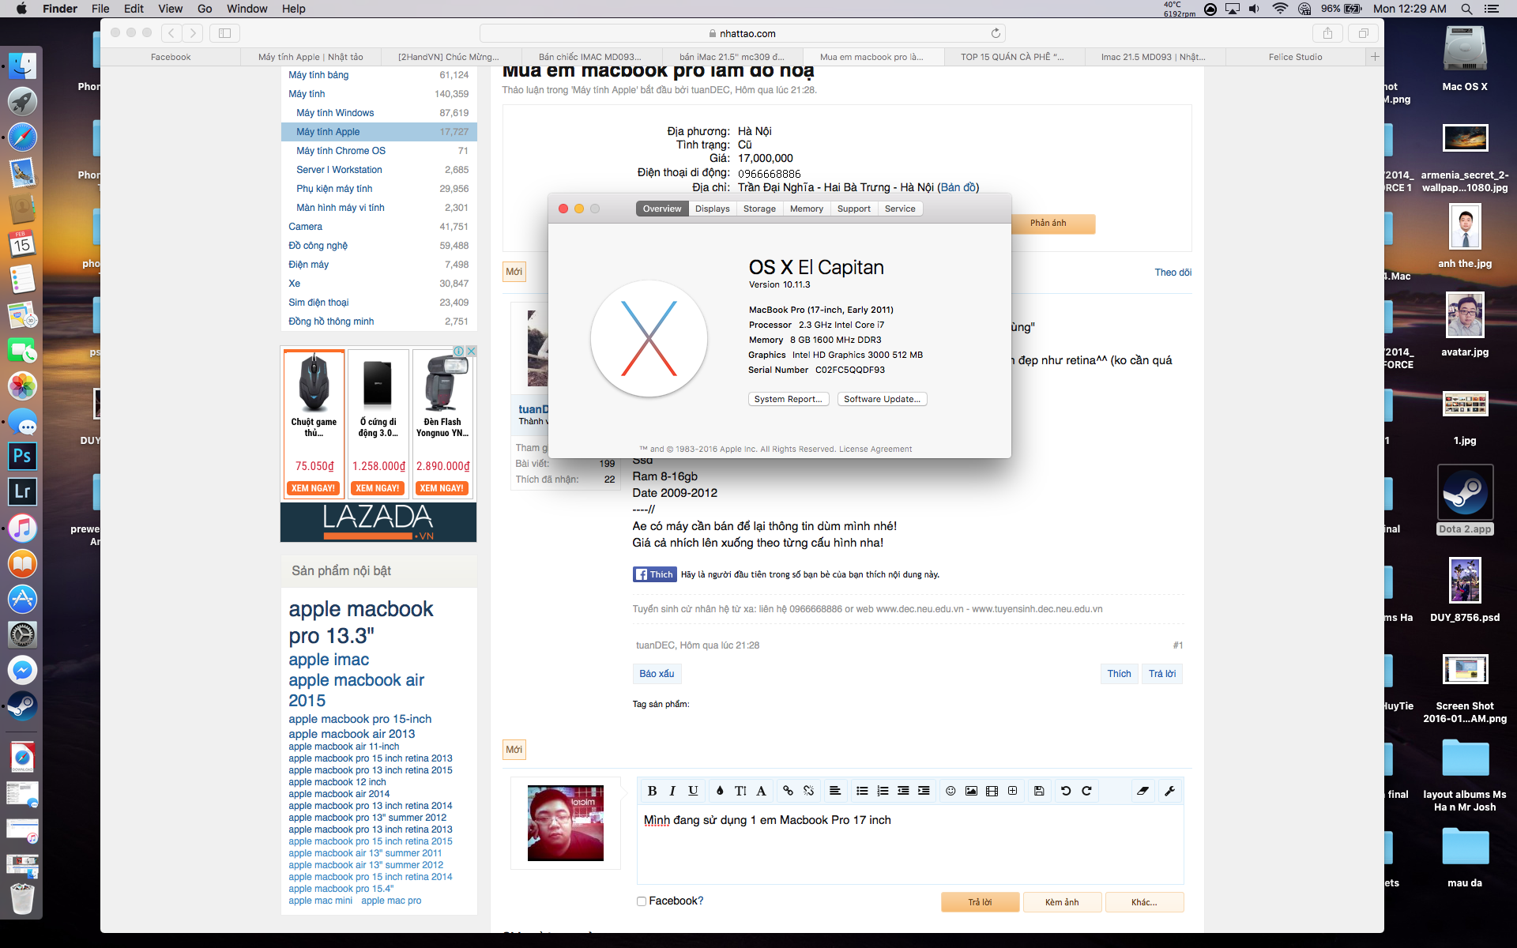This screenshot has height=948, width=1517.
Task: Click the System Report button
Action: tap(788, 399)
